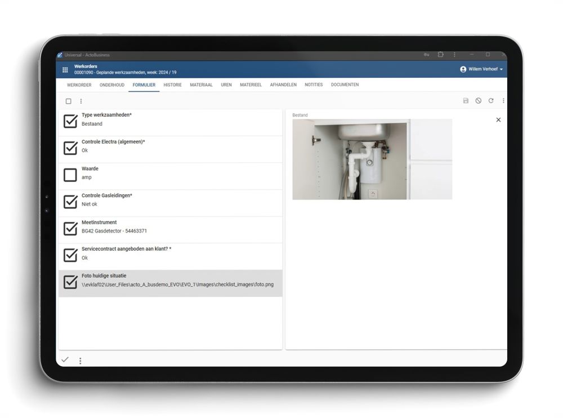Toggle the Controle Gasleidingen checkbox

click(70, 202)
